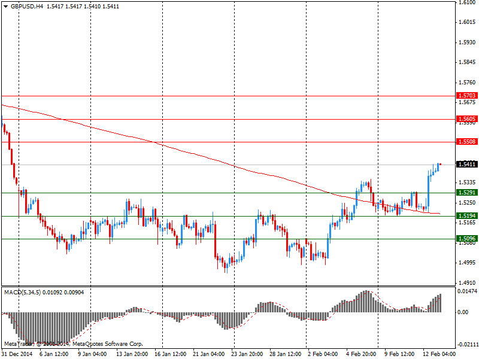Click the 1.4995 price scale value

tap(467, 263)
